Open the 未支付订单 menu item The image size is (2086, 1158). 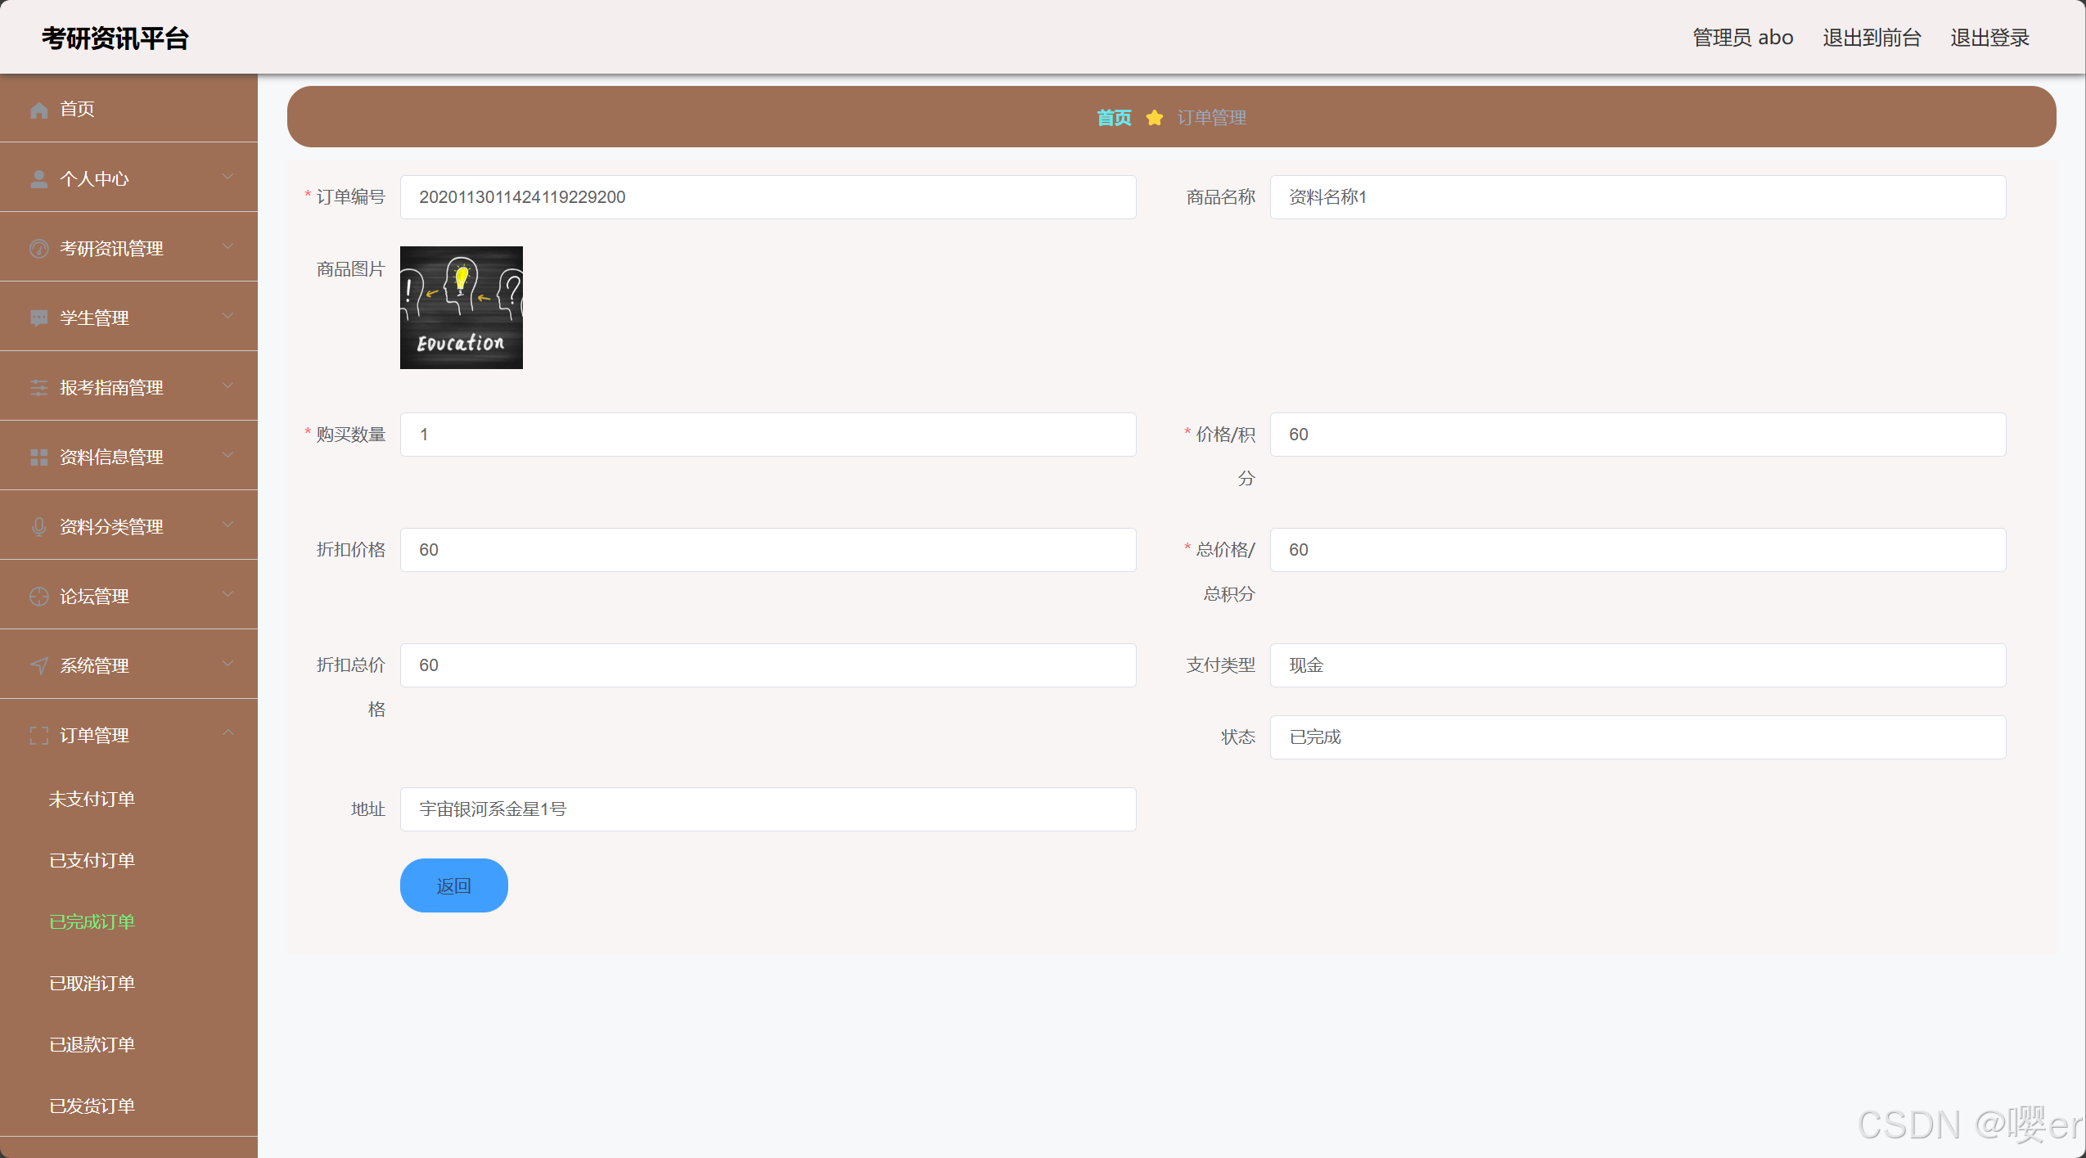[92, 800]
